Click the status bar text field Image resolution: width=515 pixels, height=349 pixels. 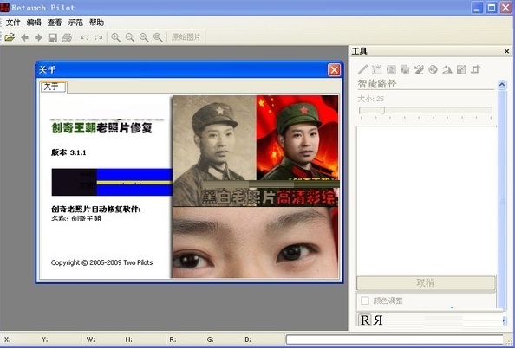click(394, 339)
